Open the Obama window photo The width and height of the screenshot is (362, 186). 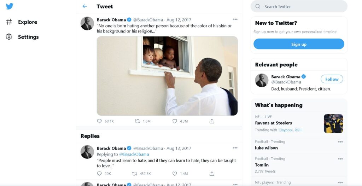167,76
